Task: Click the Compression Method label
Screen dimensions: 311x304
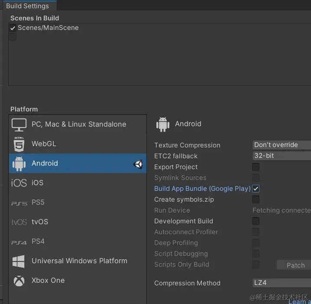Action: [187, 283]
